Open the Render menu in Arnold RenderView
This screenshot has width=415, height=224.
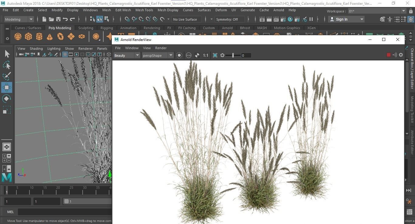click(161, 48)
